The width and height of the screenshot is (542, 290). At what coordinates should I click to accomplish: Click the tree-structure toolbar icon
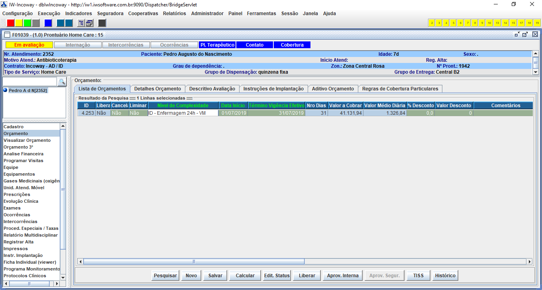pos(81,23)
